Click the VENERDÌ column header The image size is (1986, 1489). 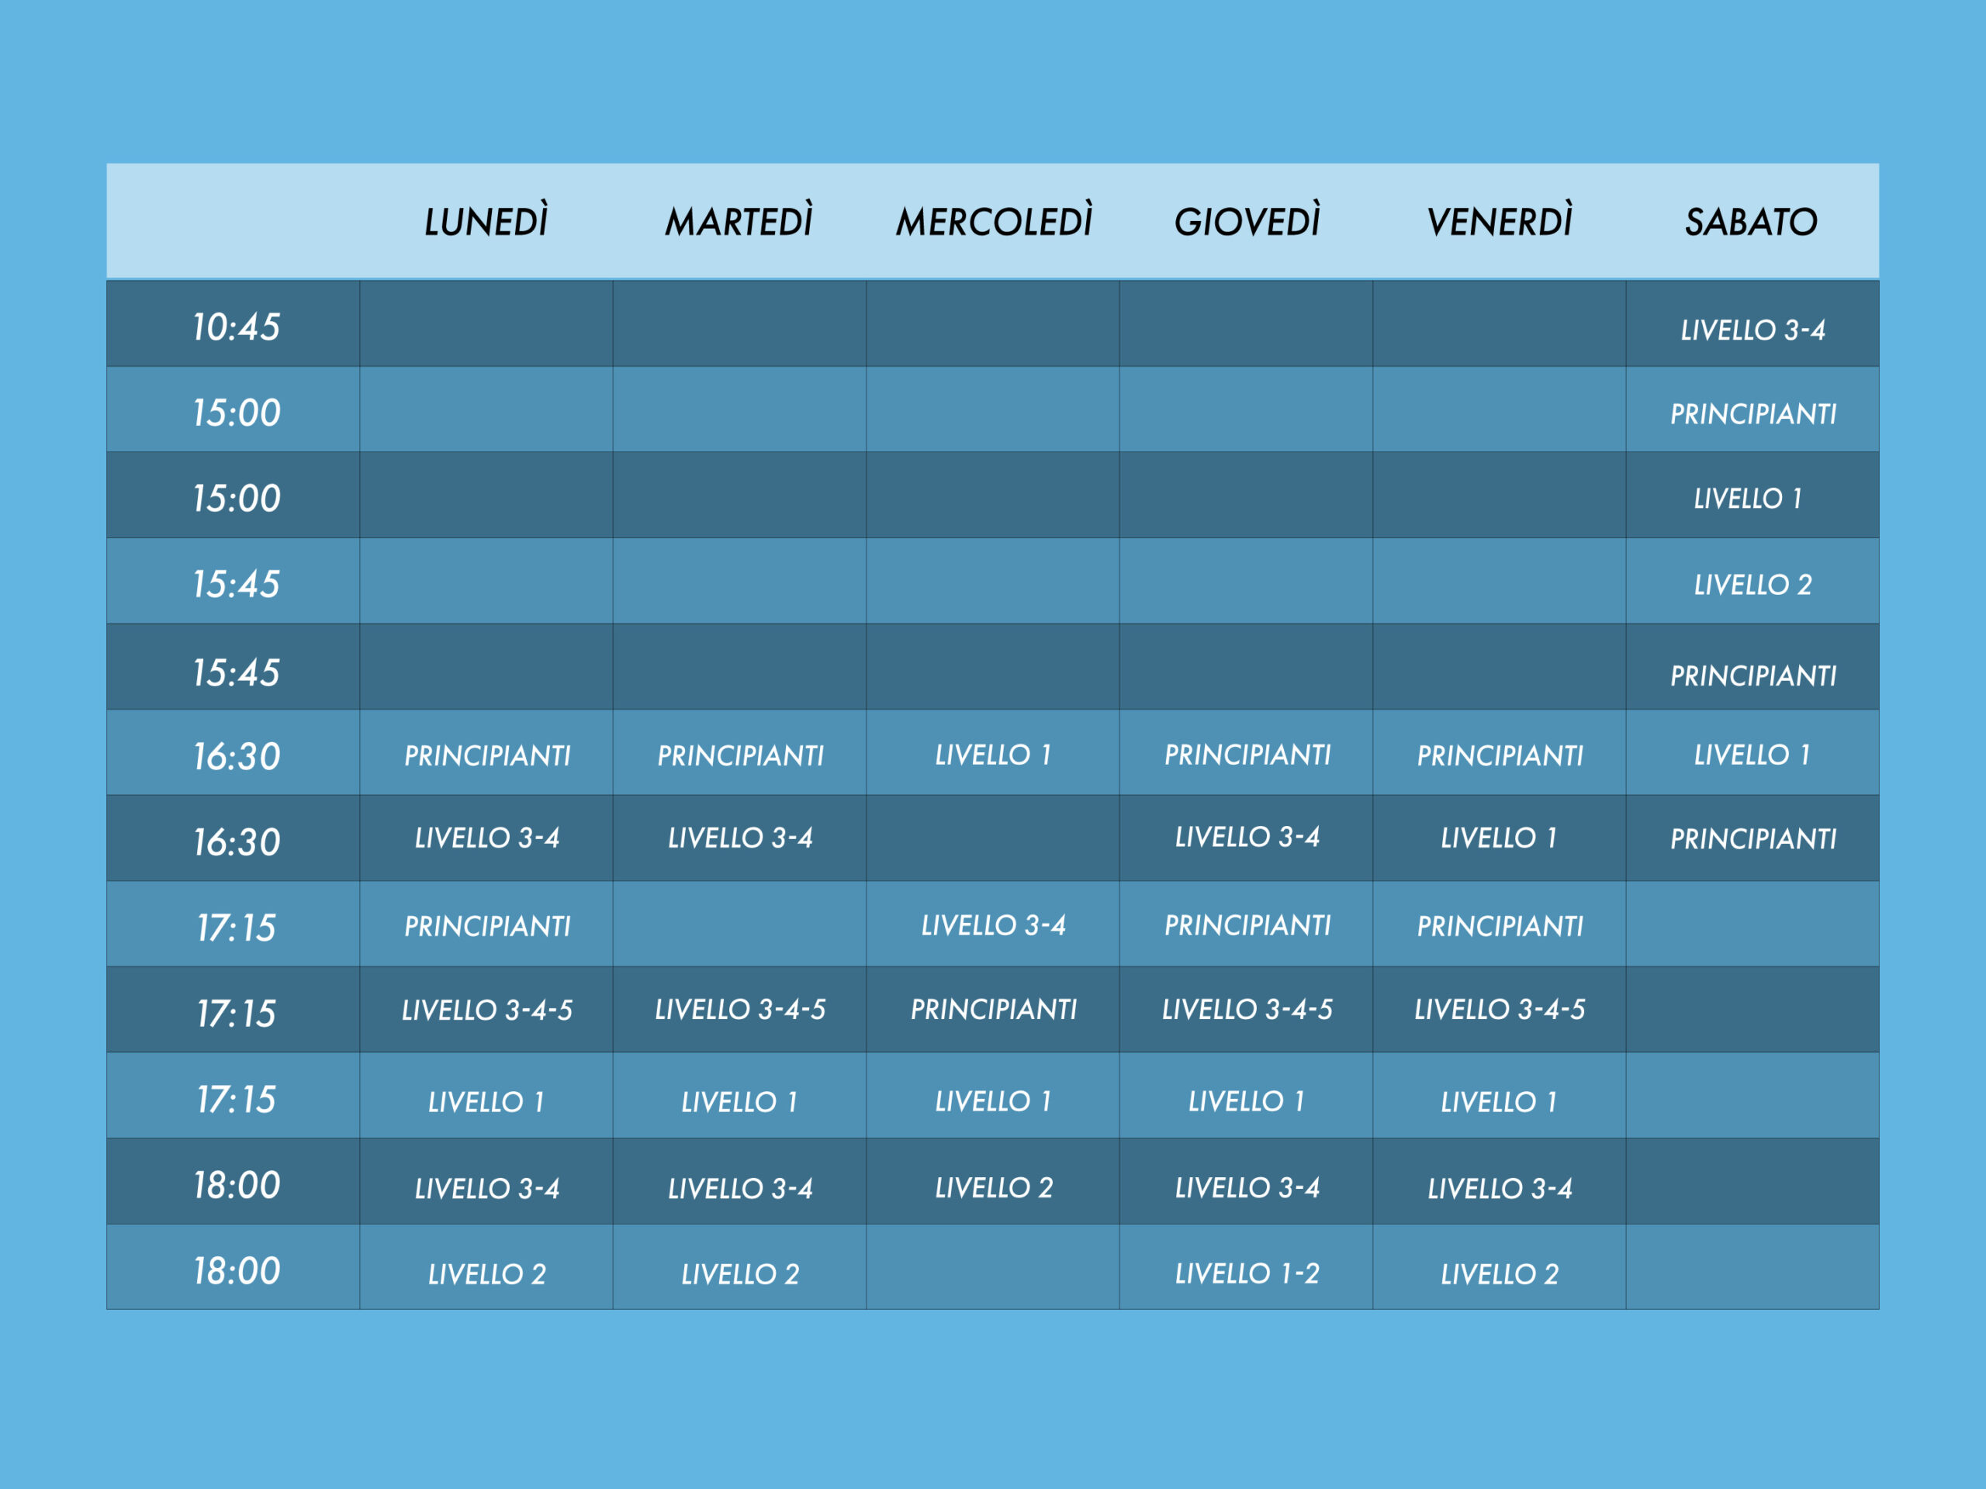(x=1500, y=222)
